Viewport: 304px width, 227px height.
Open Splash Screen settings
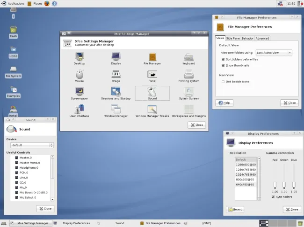(x=188, y=93)
